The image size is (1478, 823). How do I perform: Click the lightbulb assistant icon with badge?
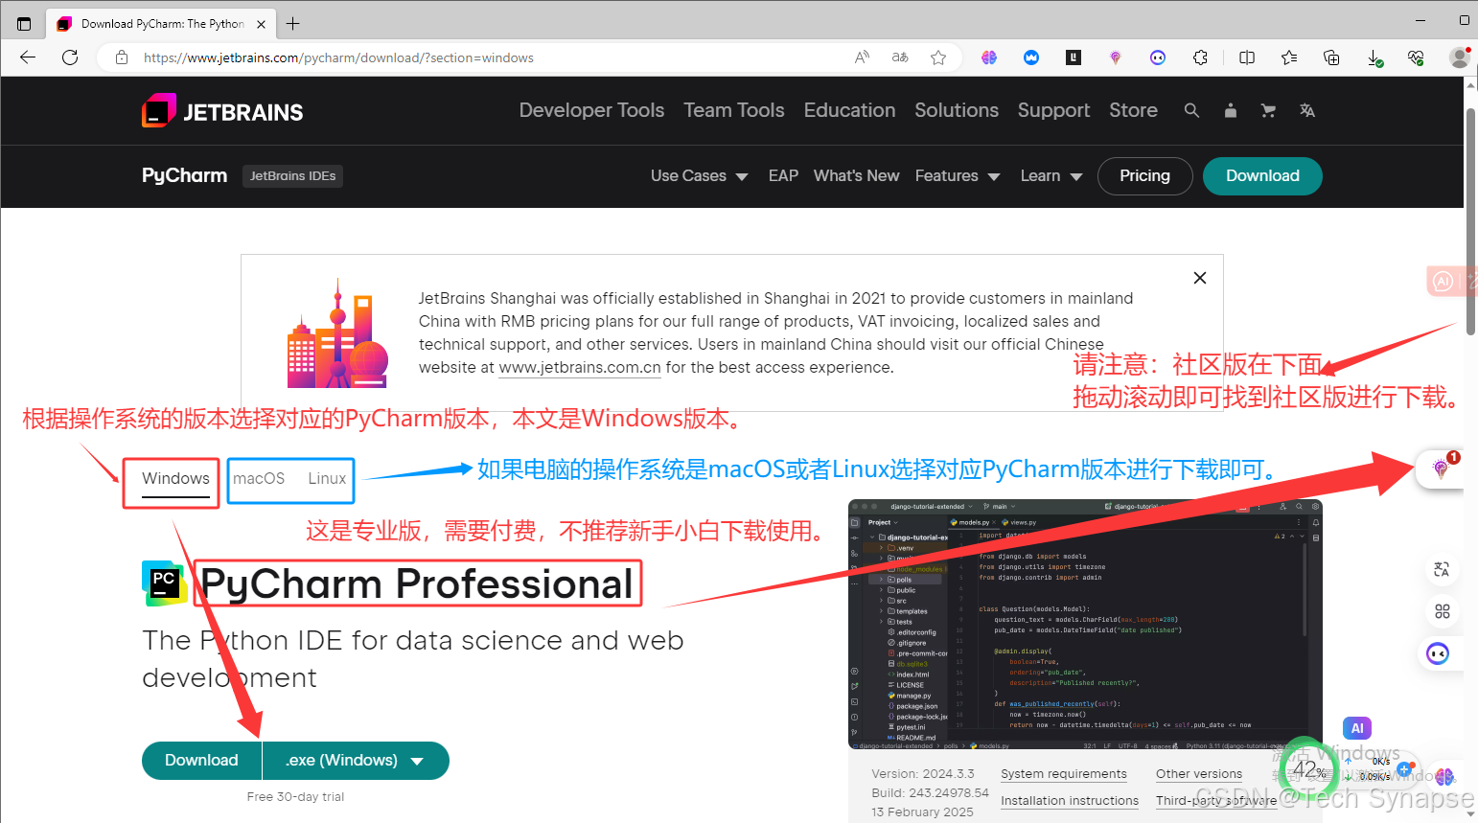[1440, 469]
